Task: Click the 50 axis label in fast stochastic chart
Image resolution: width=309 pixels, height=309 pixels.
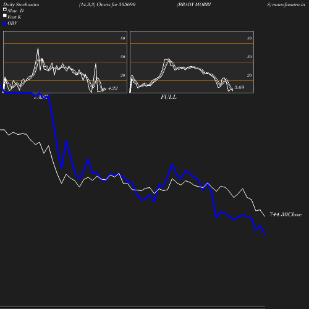Action: coord(123,57)
